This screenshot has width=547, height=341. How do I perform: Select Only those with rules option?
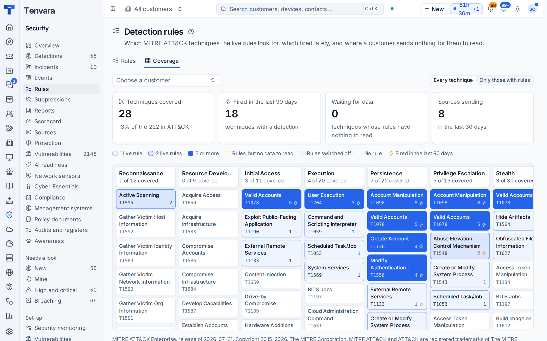[505, 80]
